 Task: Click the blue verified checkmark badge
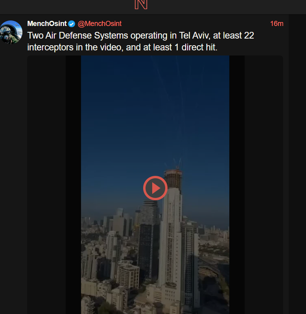72,24
